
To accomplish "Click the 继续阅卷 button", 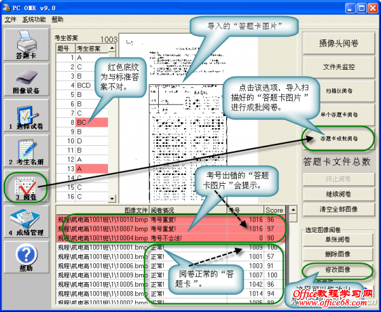I will pos(338,194).
